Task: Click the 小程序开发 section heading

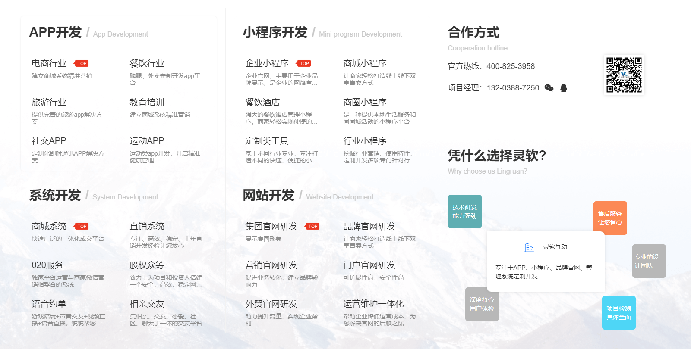Action: [275, 32]
